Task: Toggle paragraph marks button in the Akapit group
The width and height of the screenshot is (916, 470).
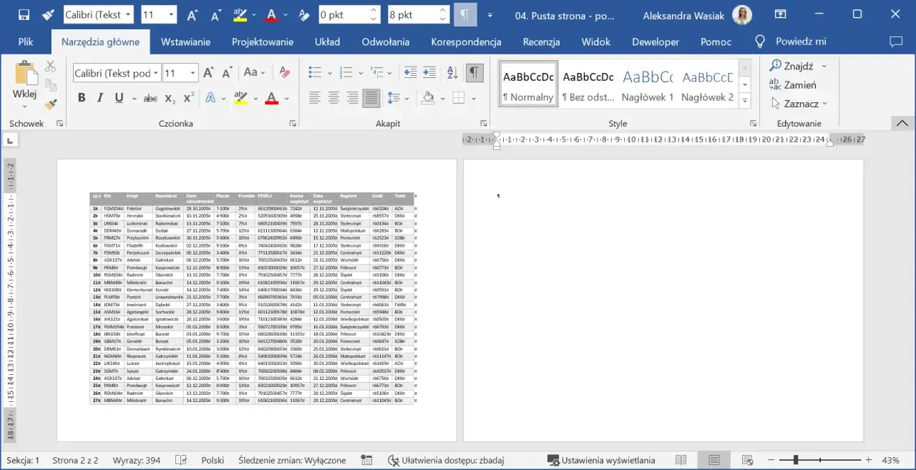Action: click(473, 72)
